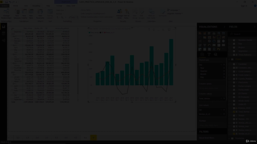Switch to Report view in left sidebar

[4, 27]
